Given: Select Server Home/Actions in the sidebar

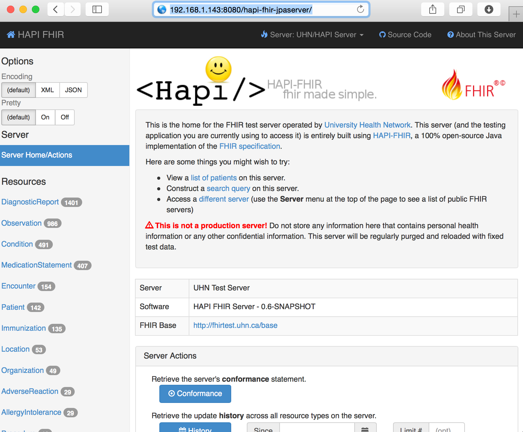Looking at the screenshot, I should 65,155.
